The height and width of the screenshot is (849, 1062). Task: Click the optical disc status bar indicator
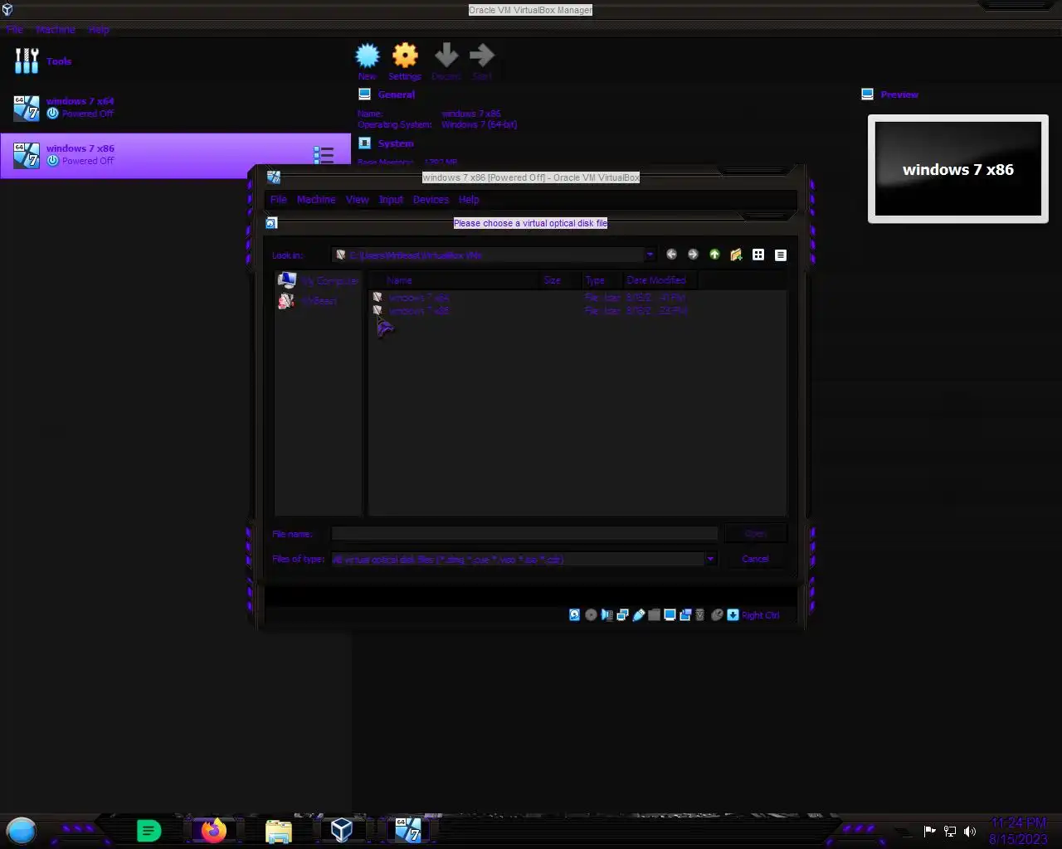click(591, 615)
